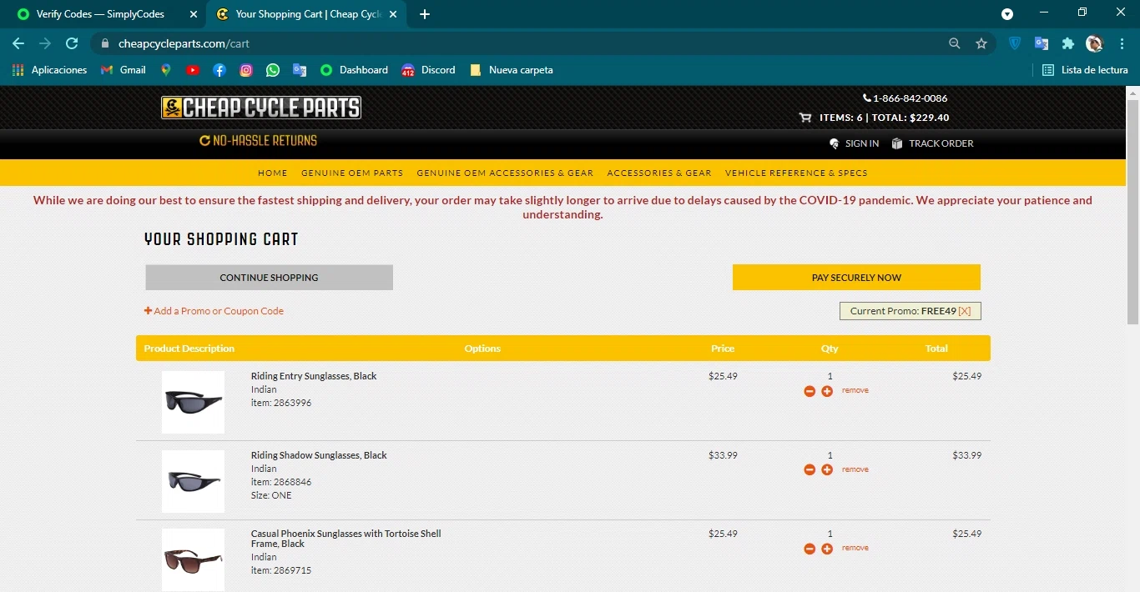Remove Riding Entry Sunglasses from cart

855,390
